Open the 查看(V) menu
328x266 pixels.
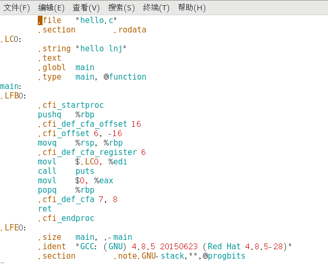(86, 8)
